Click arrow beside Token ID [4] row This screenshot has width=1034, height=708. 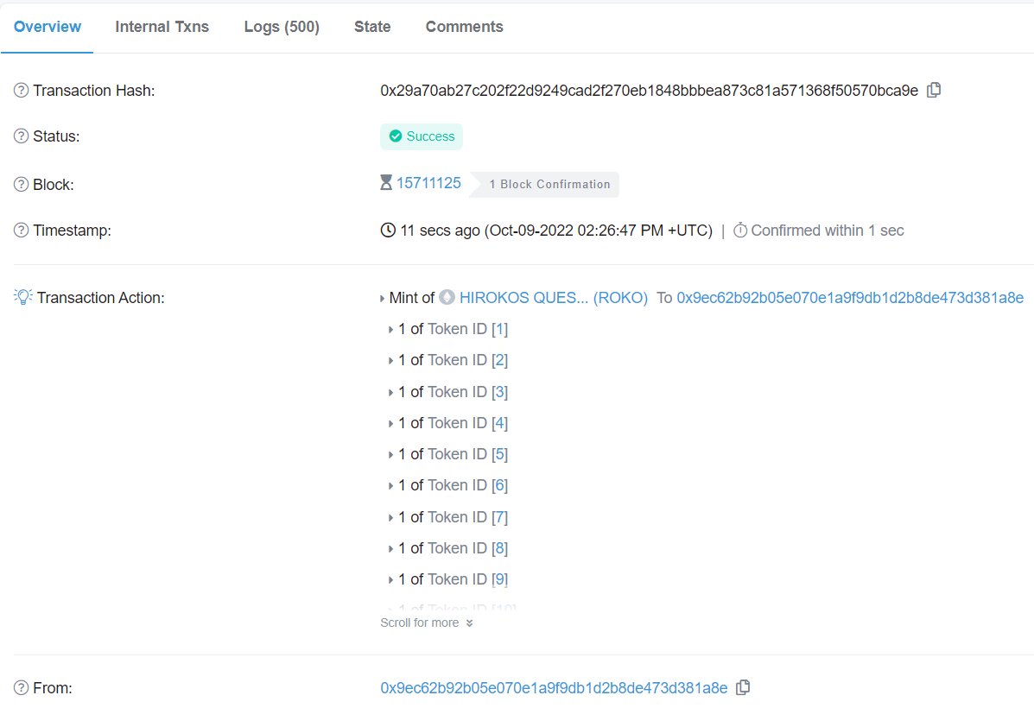pos(391,423)
